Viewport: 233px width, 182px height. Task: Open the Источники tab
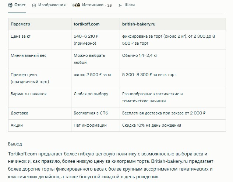92,5
